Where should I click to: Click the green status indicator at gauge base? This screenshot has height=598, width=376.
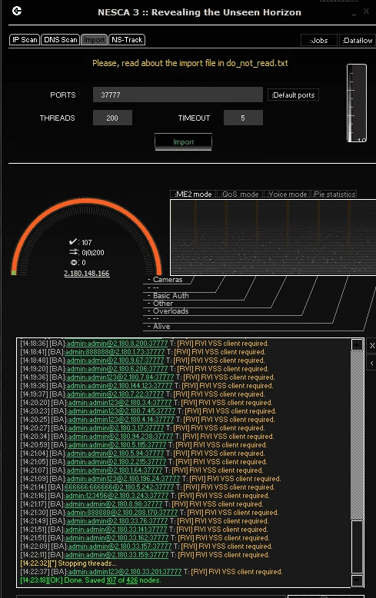14,273
